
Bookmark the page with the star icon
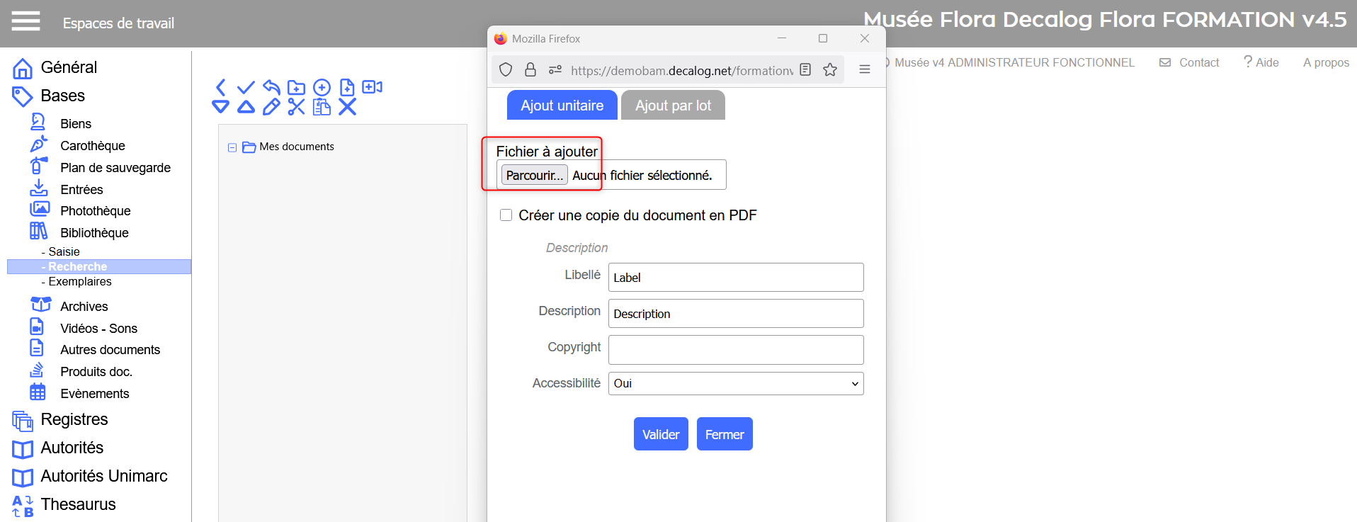pyautogui.click(x=830, y=69)
